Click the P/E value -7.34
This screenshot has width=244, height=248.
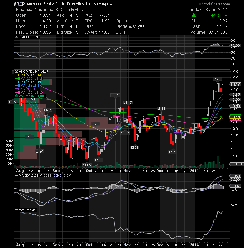pos(105,15)
